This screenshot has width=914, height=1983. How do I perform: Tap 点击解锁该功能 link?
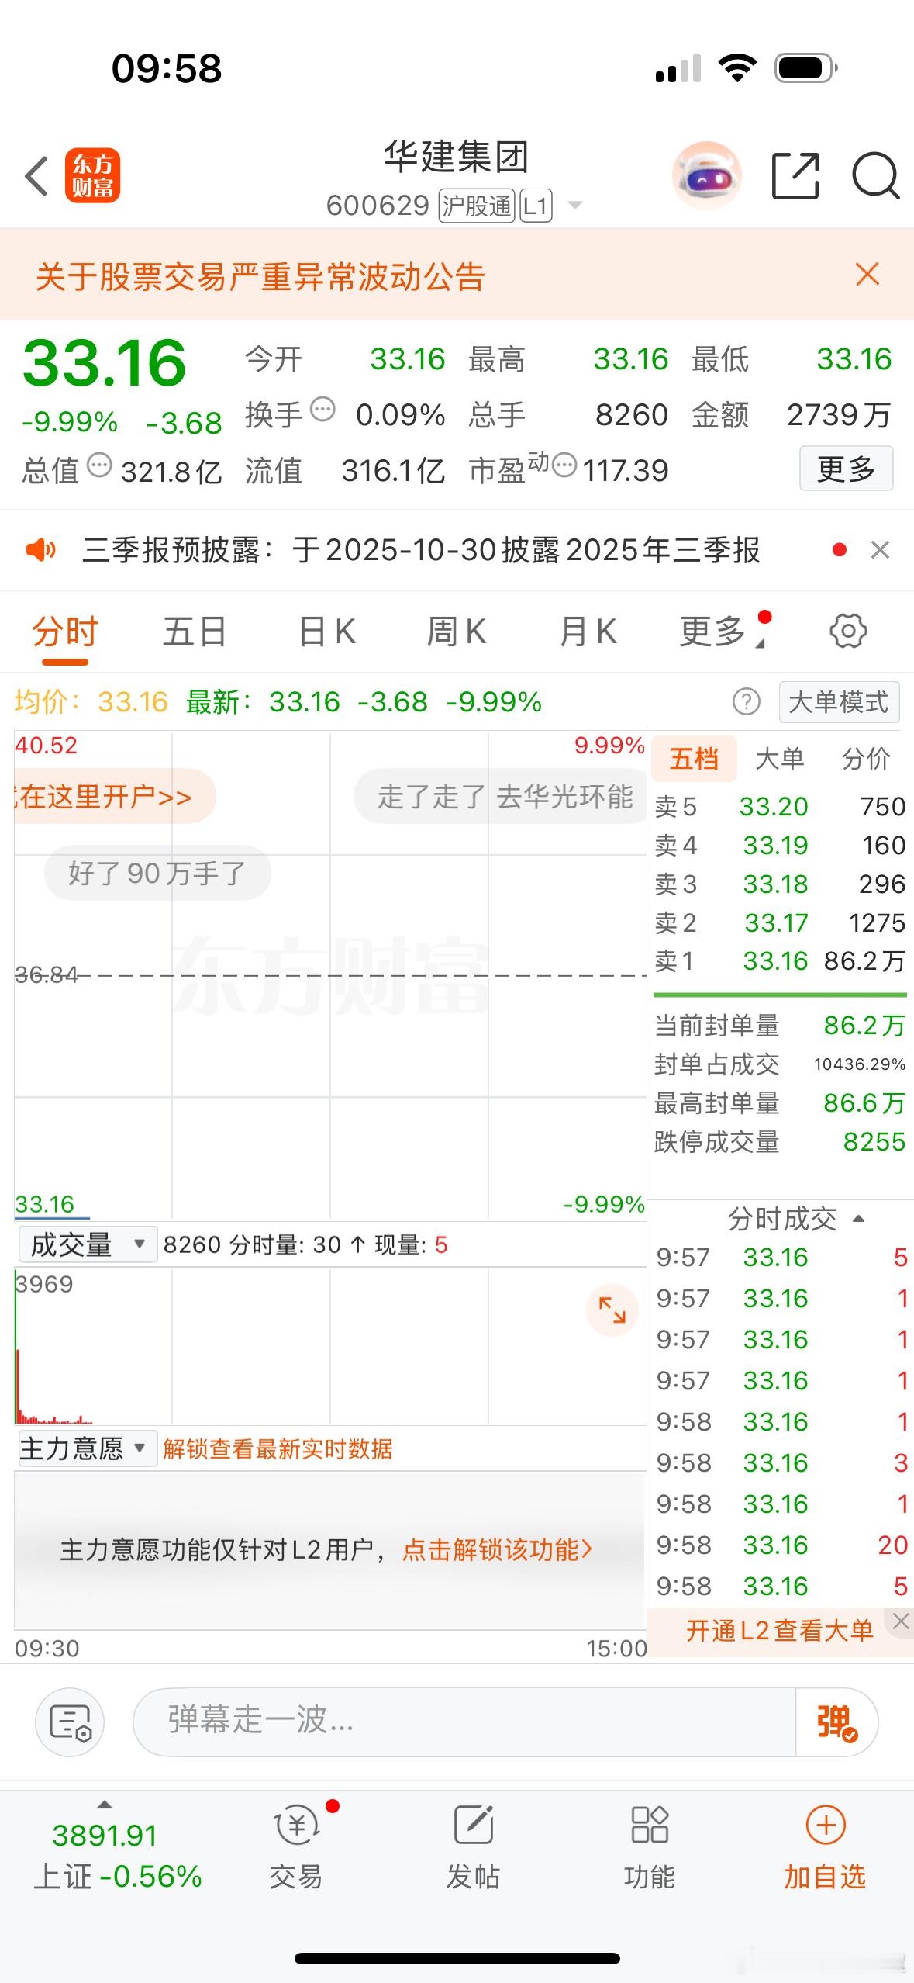pyautogui.click(x=497, y=1549)
